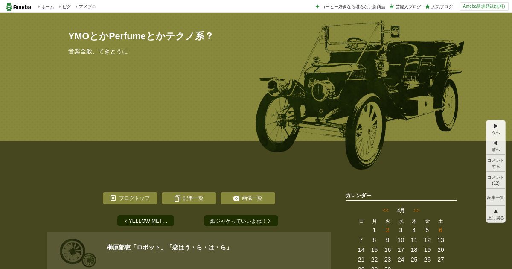Click calendar date 13
This screenshot has width=512, height=269.
[x=441, y=240]
